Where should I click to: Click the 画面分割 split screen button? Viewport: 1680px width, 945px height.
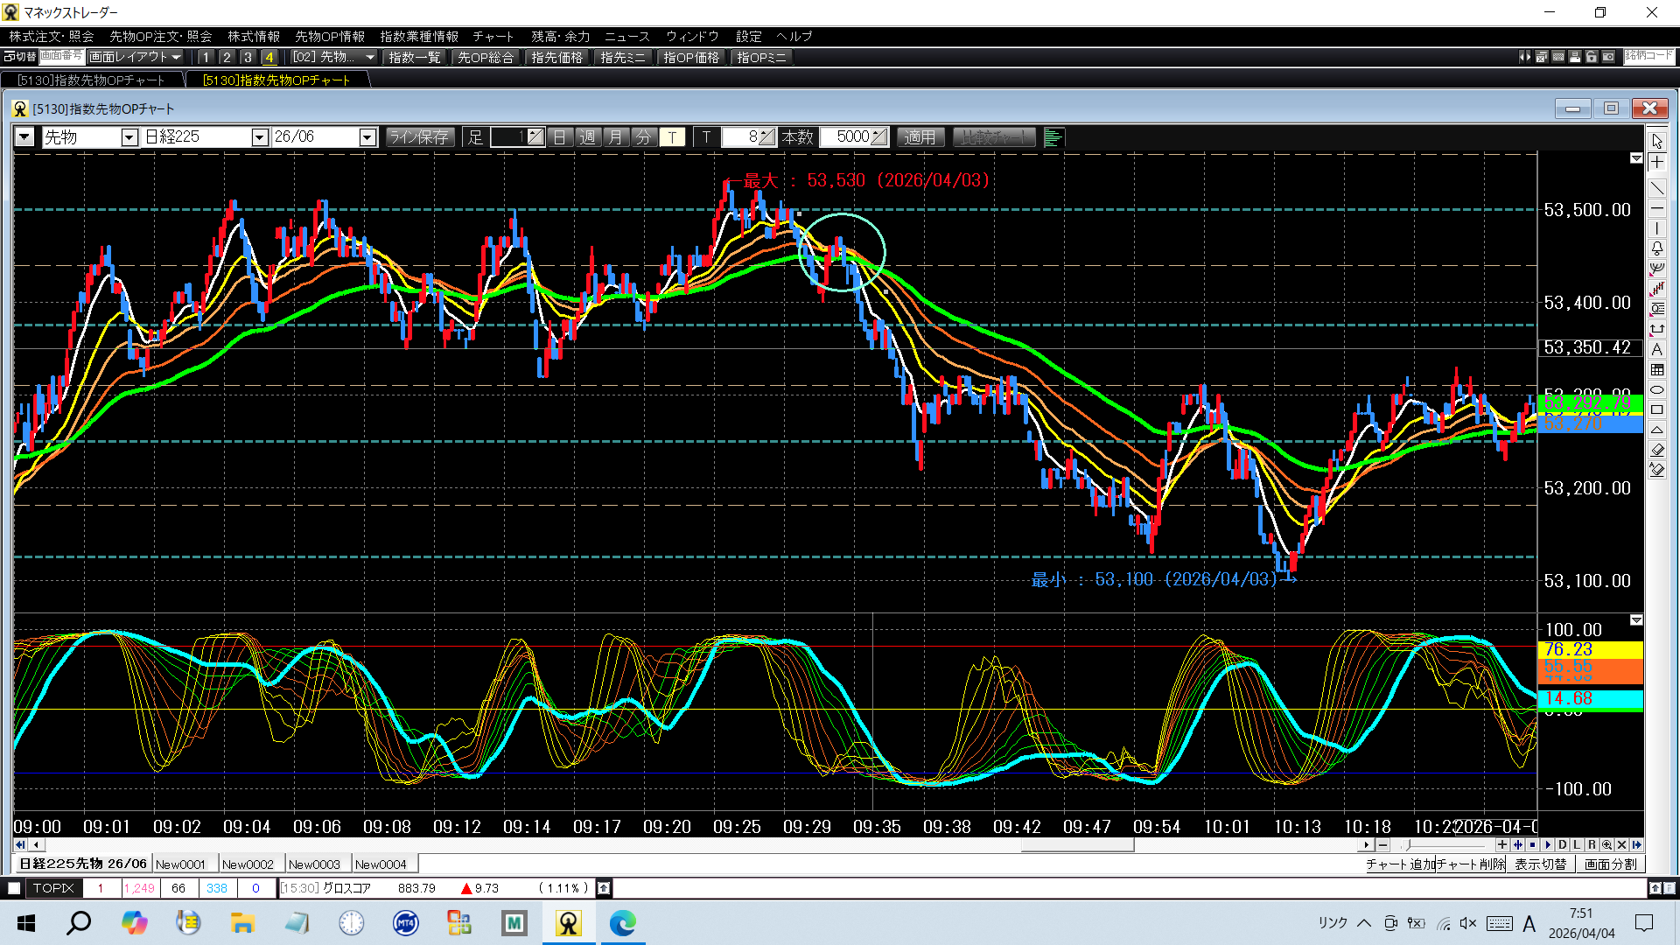coord(1610,864)
